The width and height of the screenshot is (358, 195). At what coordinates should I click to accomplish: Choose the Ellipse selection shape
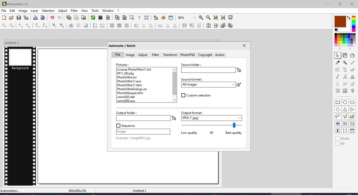click(345, 102)
